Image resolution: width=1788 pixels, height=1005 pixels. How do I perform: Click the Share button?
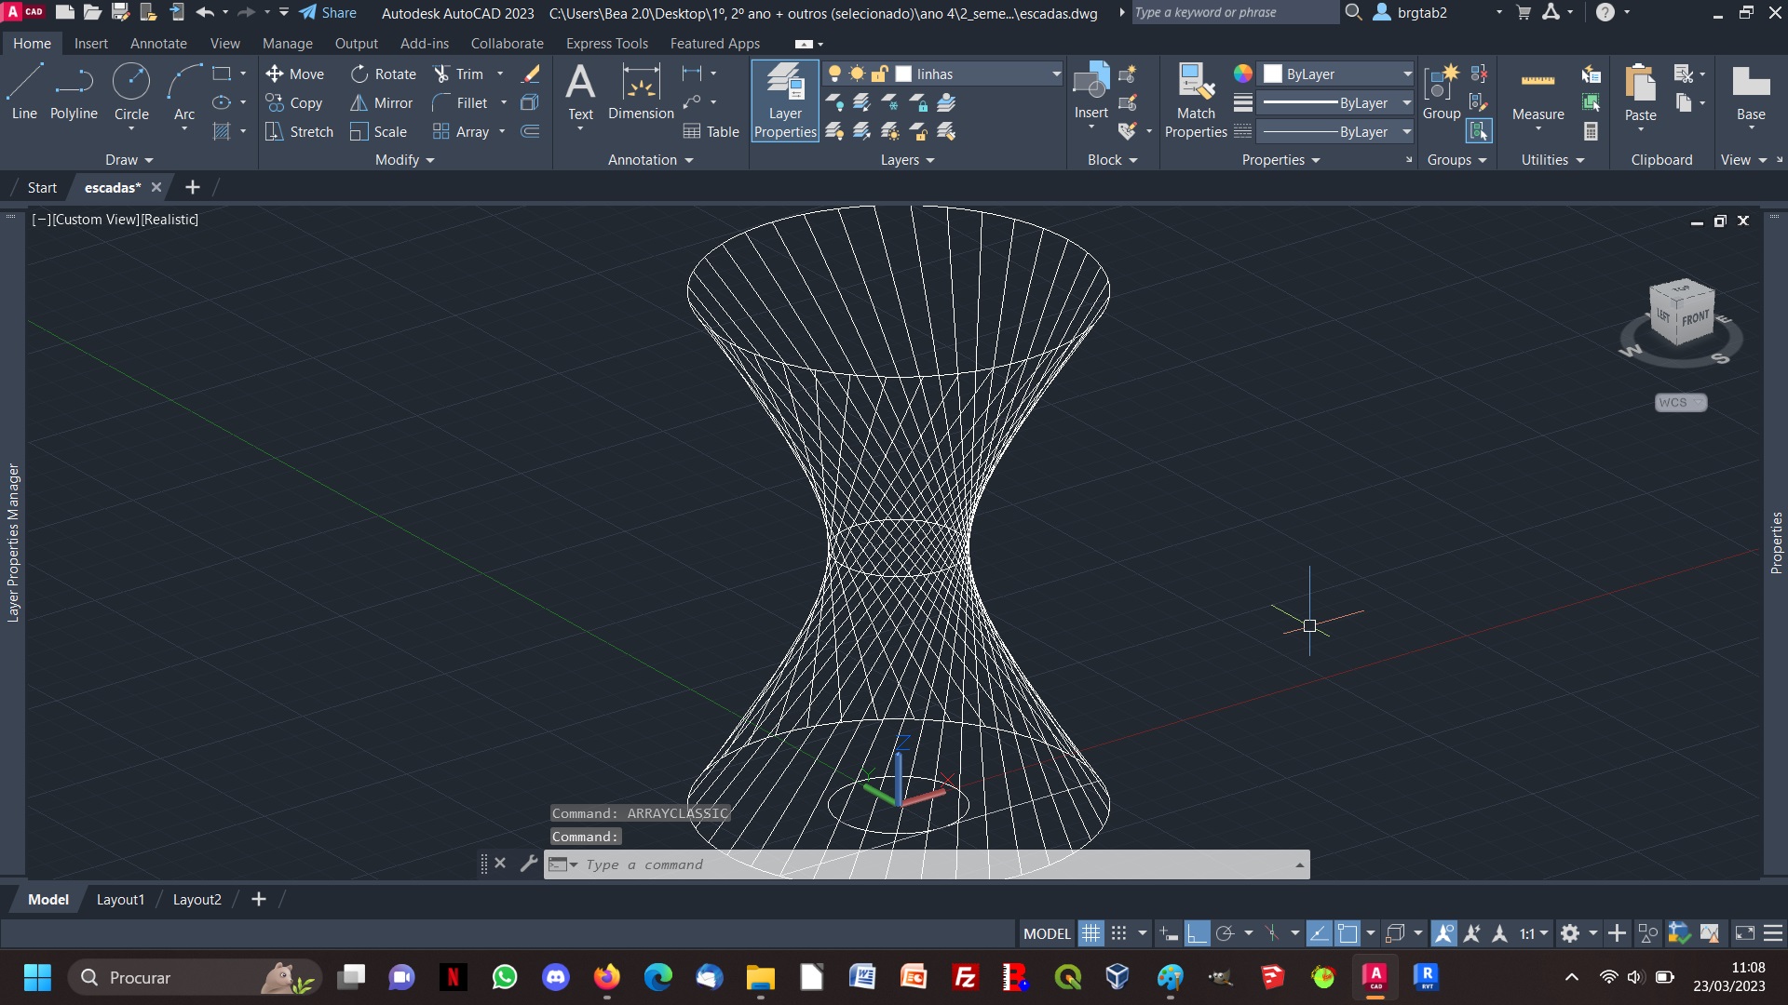pos(328,13)
